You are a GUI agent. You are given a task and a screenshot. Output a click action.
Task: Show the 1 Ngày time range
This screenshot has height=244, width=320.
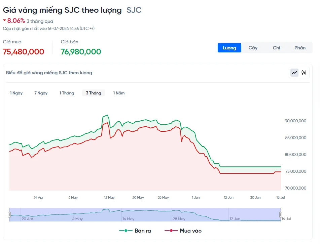[16, 93]
